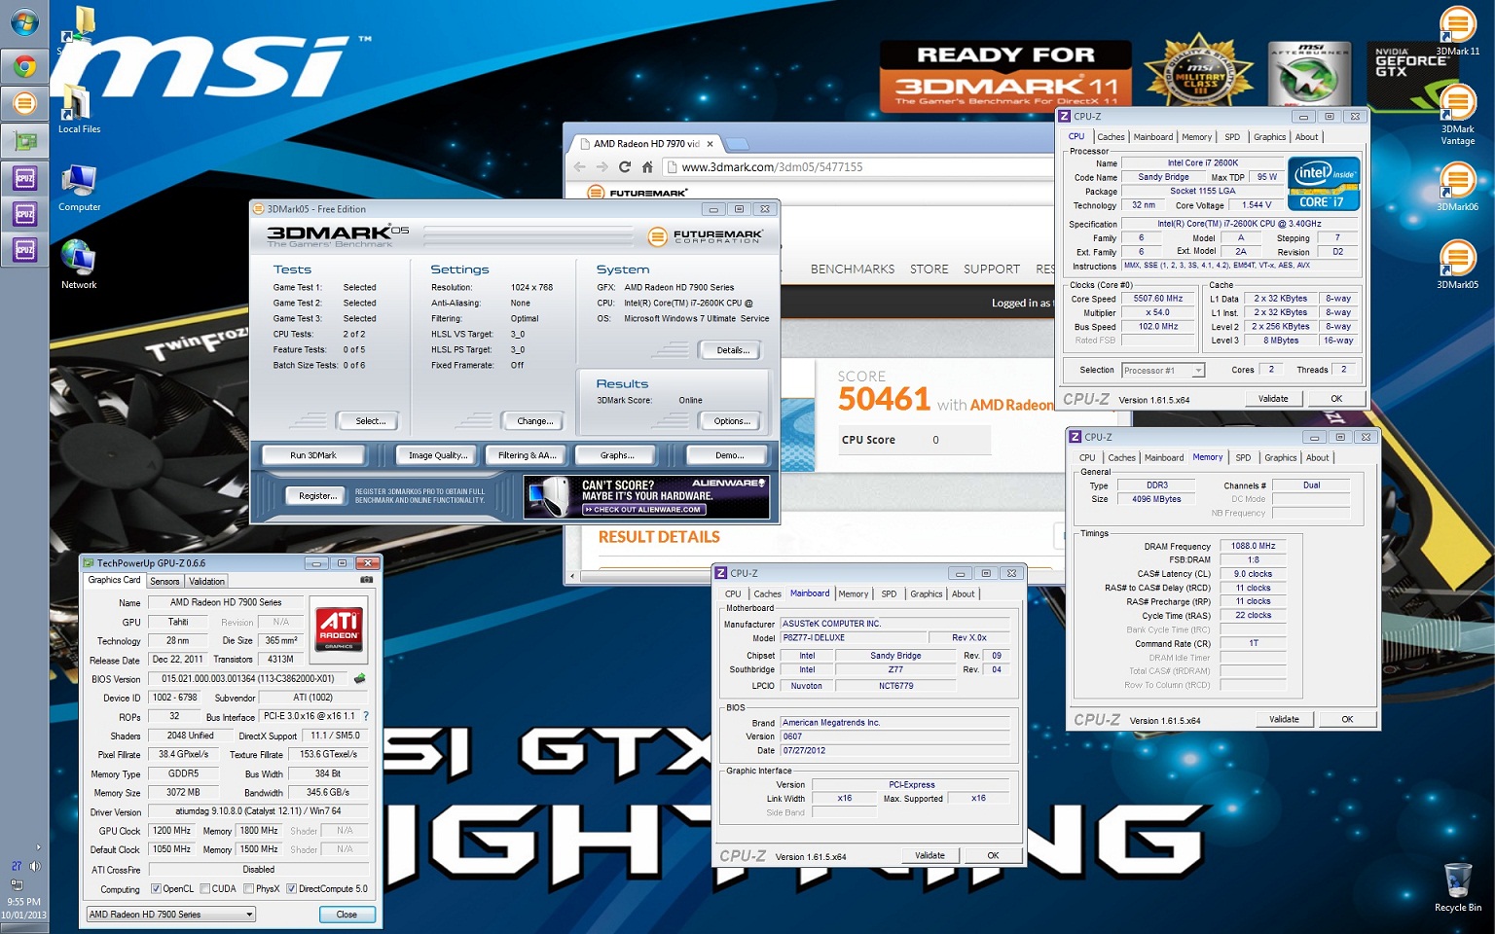Image resolution: width=1495 pixels, height=934 pixels.
Task: Open the Network desktop icon
Action: coord(79,266)
